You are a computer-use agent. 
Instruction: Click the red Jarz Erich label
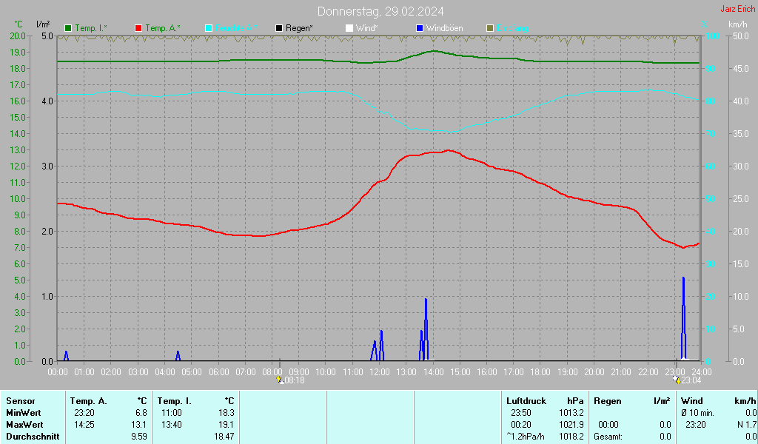point(738,9)
